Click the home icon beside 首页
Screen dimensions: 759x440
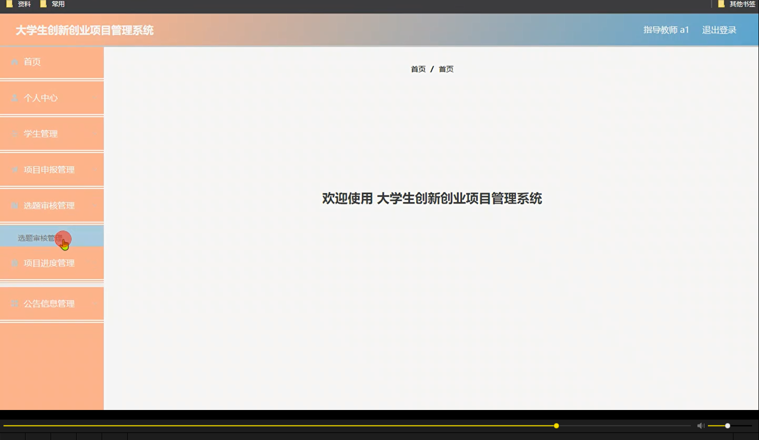pos(14,61)
